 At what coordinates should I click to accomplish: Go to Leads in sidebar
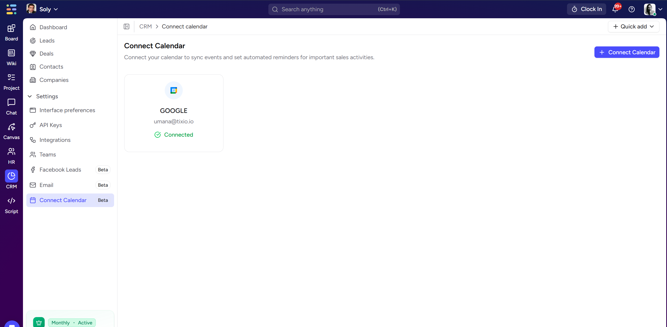47,41
